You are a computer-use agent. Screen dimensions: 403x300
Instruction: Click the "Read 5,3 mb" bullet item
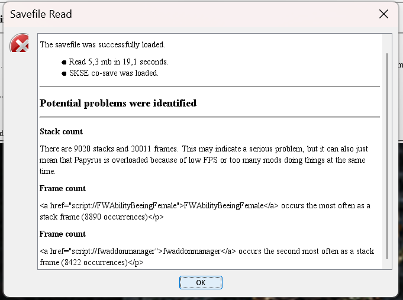point(118,62)
